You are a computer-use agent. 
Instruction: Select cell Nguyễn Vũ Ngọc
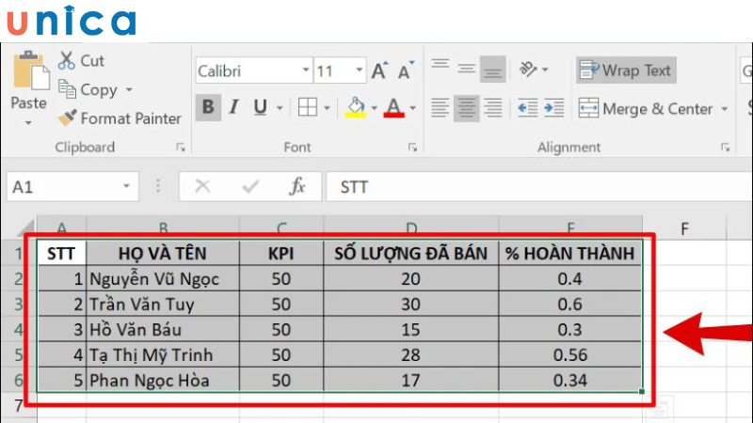(162, 278)
